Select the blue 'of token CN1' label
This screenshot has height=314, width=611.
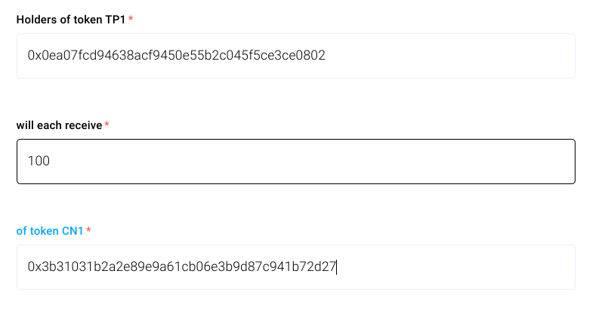(50, 230)
